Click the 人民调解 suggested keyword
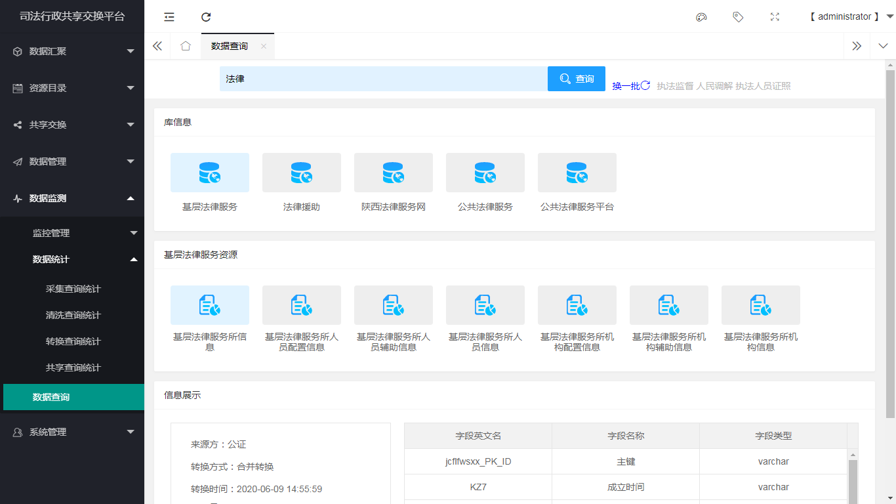This screenshot has width=896, height=504. [x=714, y=86]
